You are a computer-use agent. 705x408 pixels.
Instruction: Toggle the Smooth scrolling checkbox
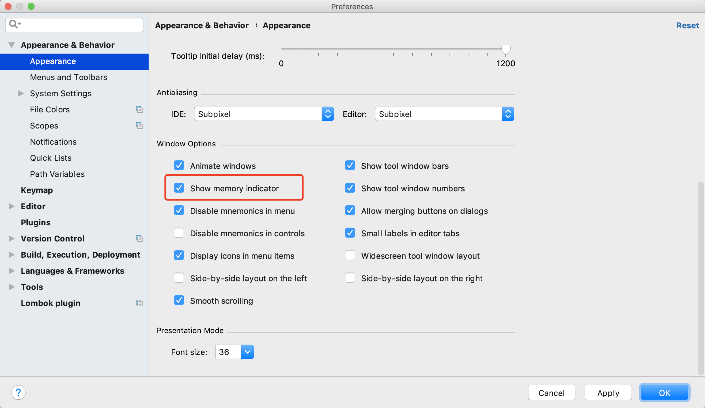click(x=179, y=300)
